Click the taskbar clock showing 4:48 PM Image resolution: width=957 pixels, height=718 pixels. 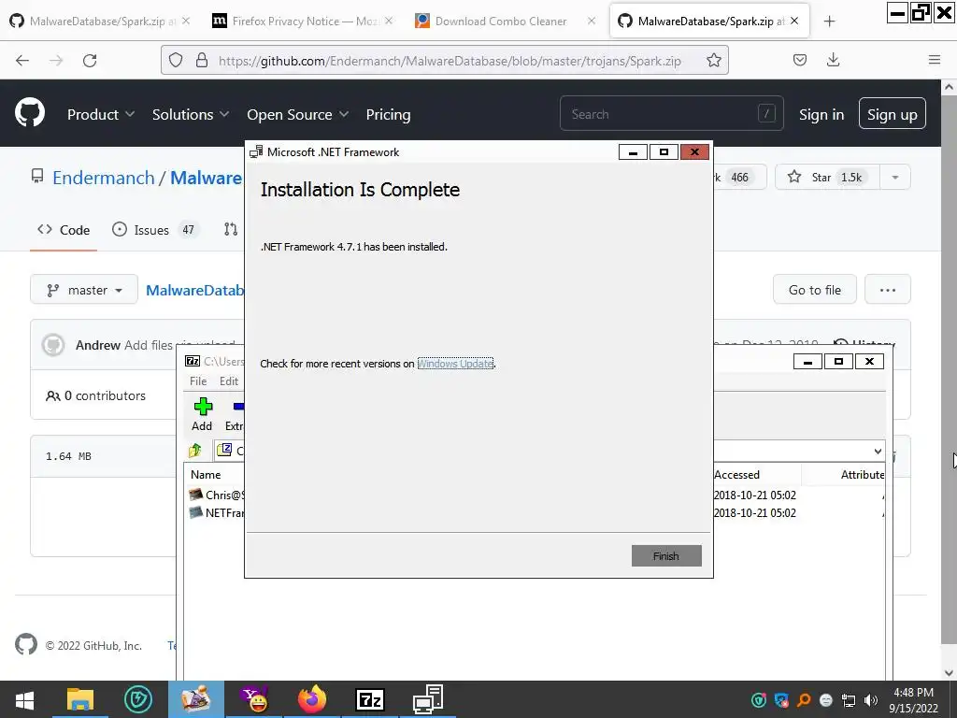tap(913, 700)
